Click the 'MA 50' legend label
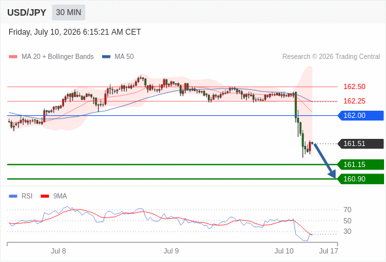 pyautogui.click(x=124, y=57)
